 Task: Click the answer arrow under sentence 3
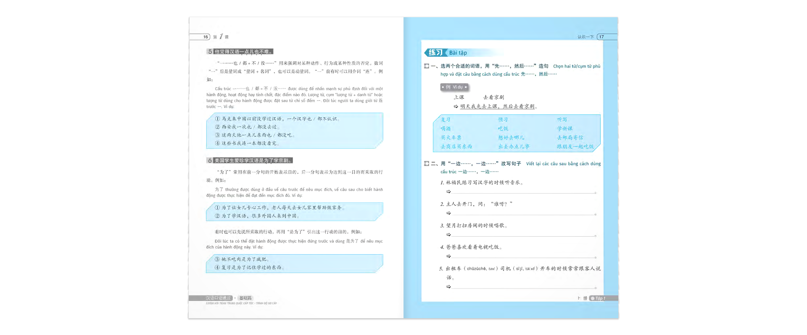tap(448, 235)
